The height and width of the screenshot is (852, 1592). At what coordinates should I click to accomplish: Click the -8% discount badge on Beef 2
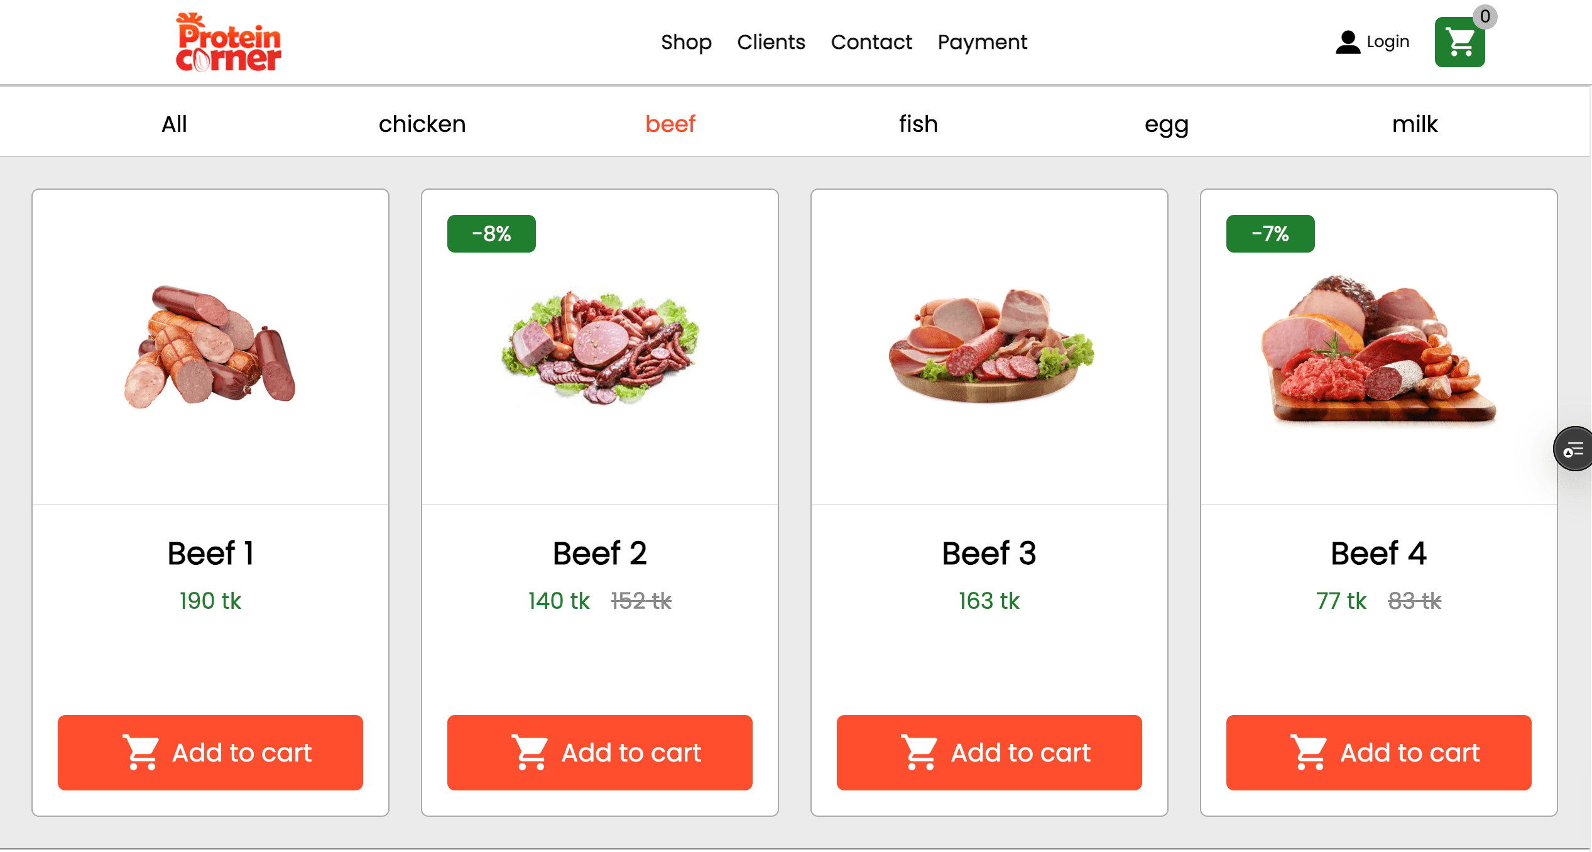pos(491,234)
